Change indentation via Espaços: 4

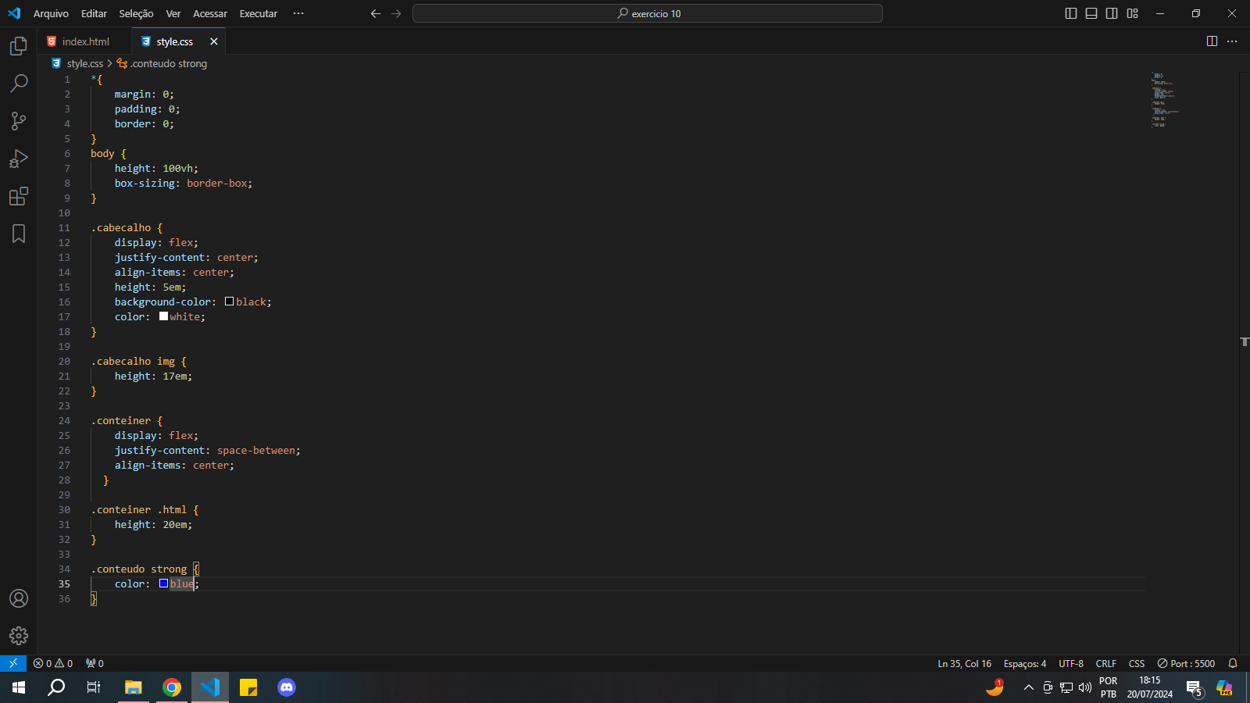point(1024,663)
